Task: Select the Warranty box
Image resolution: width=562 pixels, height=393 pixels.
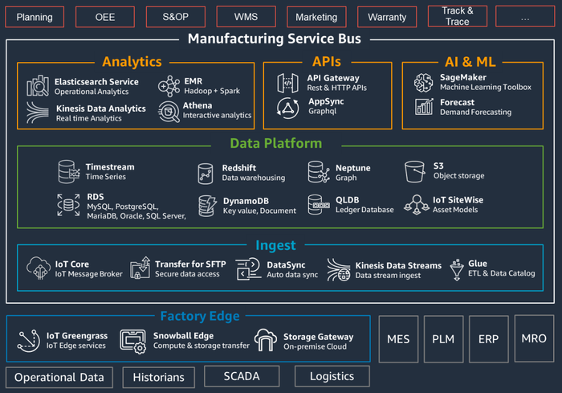Action: pyautogui.click(x=387, y=17)
